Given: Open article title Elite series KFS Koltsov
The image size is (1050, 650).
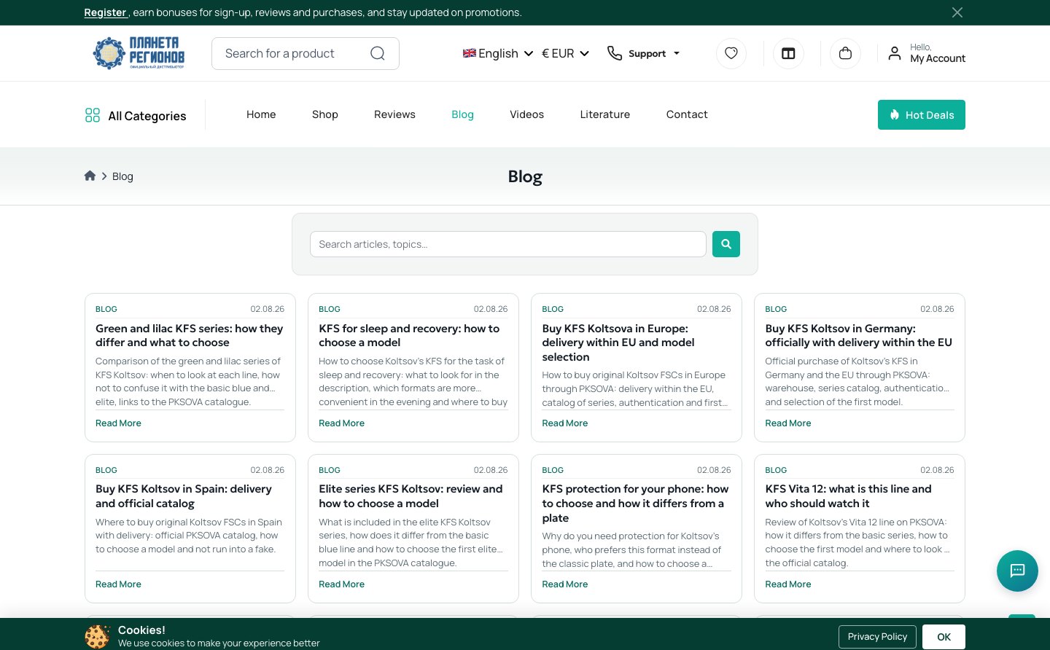Looking at the screenshot, I should click(x=411, y=496).
